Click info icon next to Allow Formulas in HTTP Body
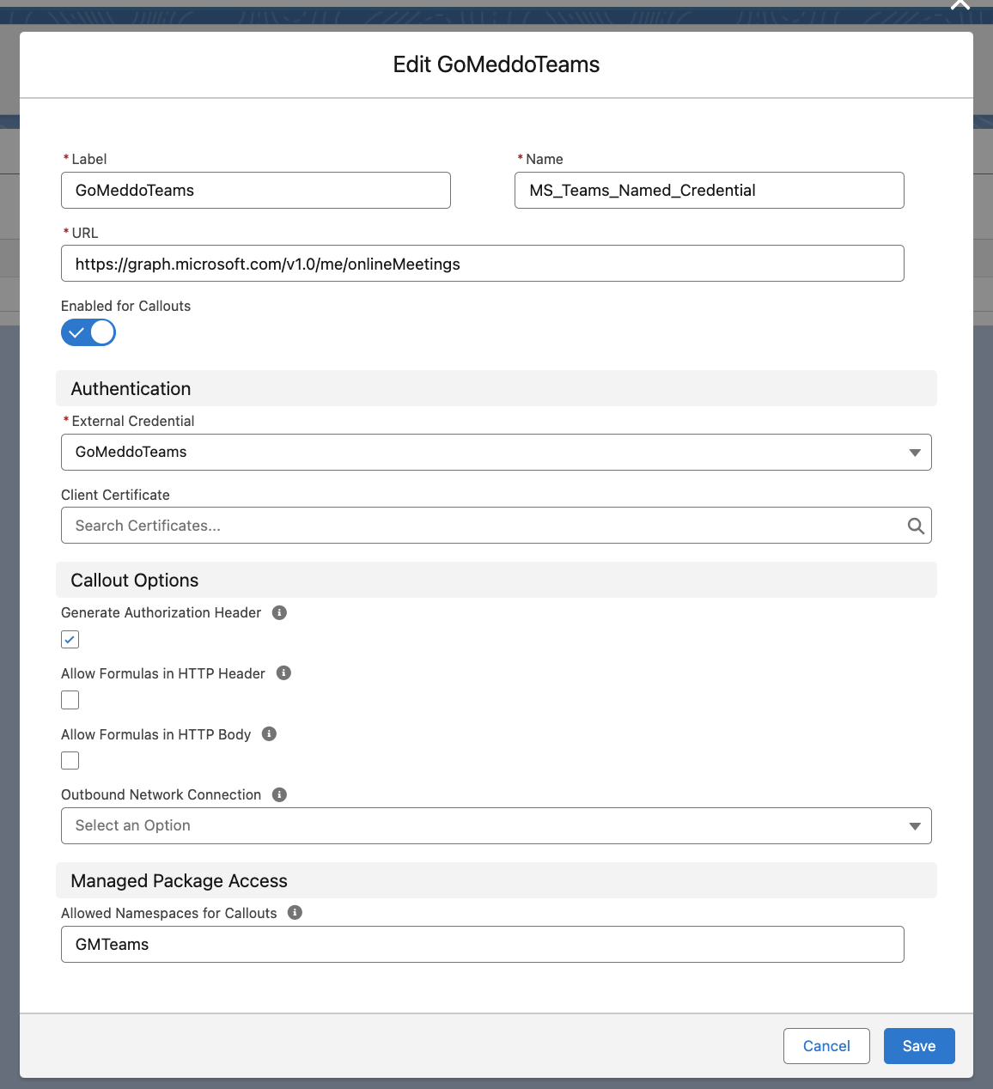This screenshot has height=1089, width=993. coord(269,733)
